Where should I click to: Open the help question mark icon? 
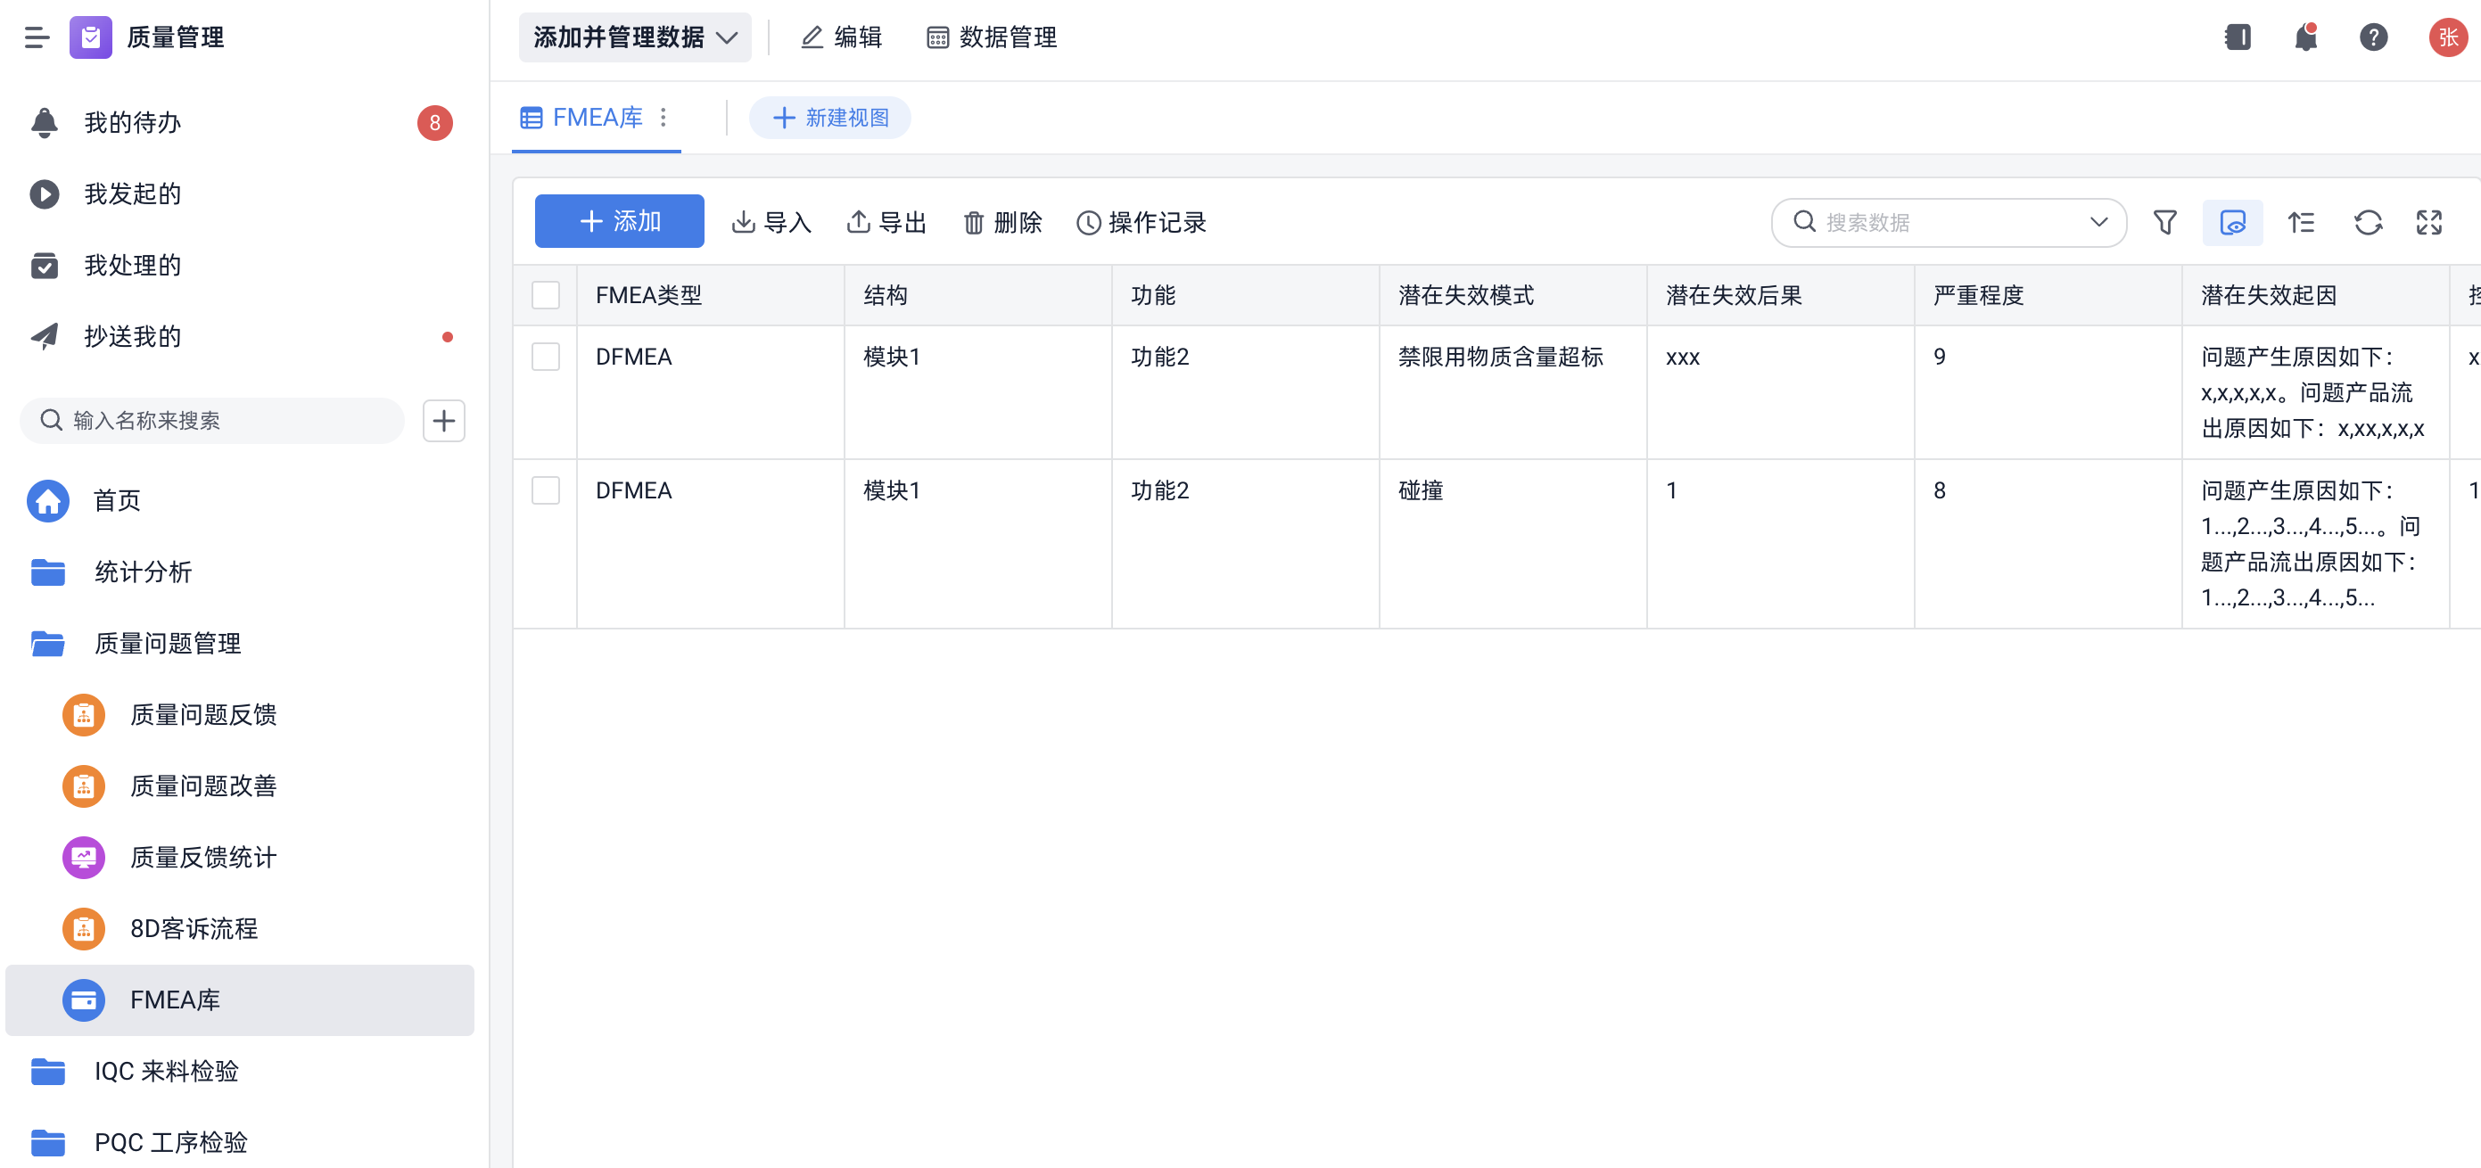(x=2372, y=37)
